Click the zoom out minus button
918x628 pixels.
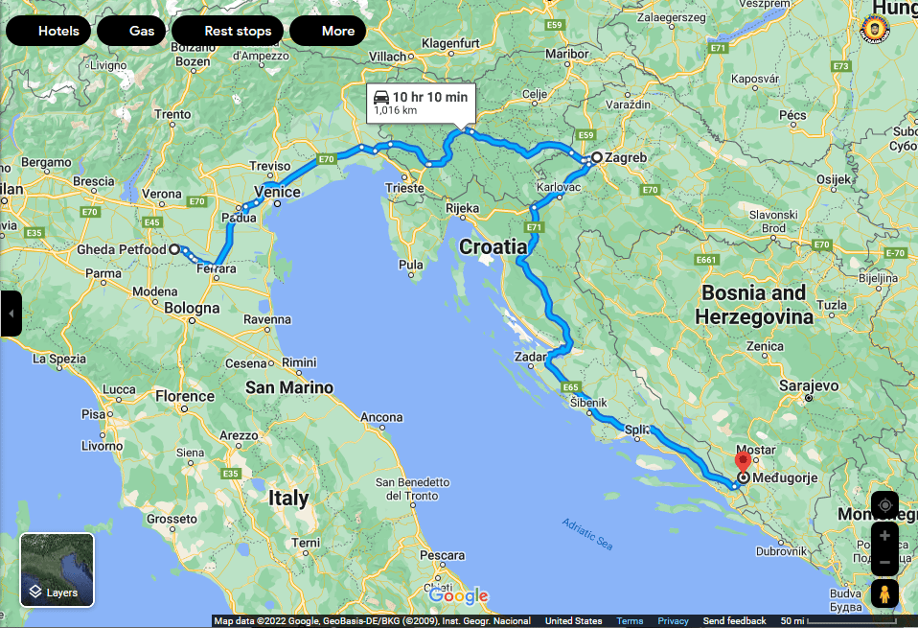pyautogui.click(x=884, y=562)
